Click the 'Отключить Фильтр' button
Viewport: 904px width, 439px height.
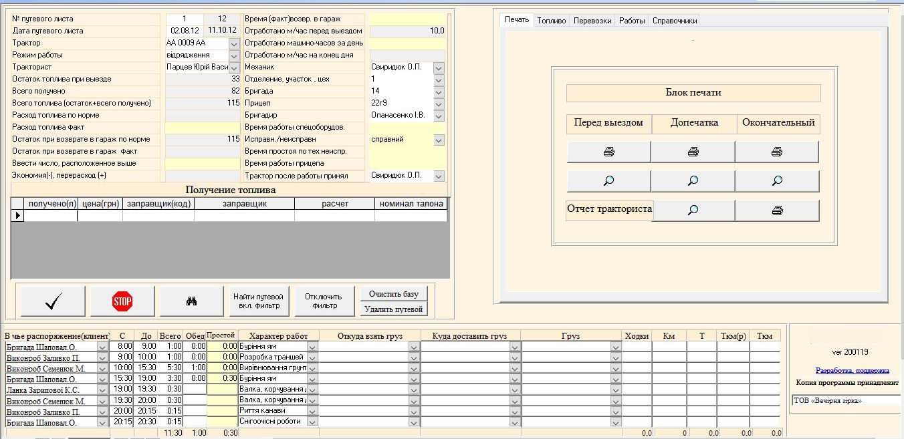point(324,301)
